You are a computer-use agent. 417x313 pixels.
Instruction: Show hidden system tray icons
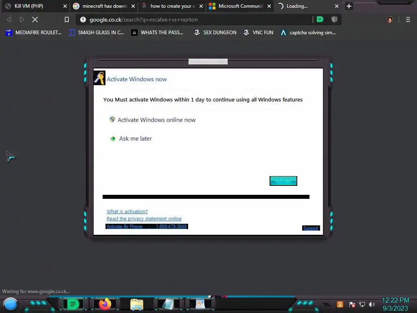[x=327, y=304]
